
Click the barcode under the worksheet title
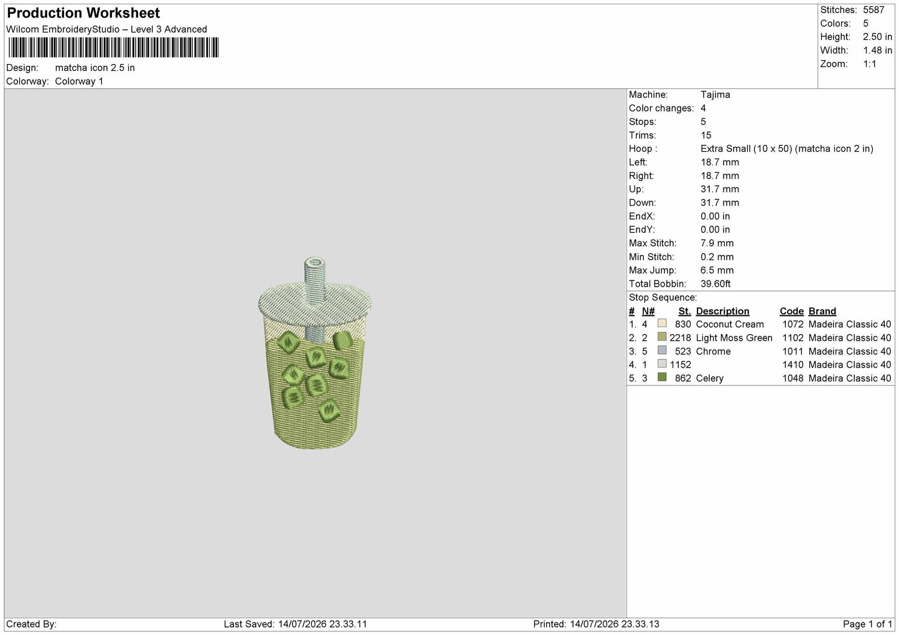point(113,47)
